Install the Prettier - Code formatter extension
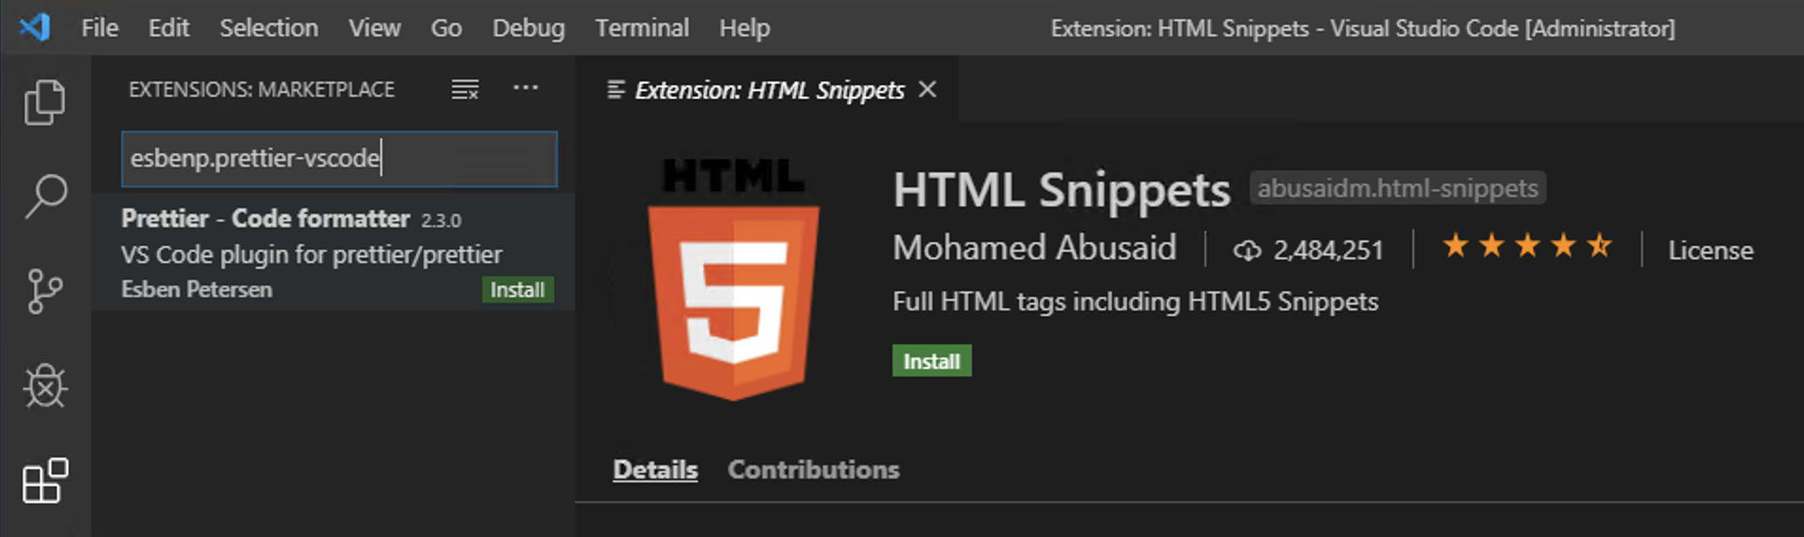The image size is (1804, 537). pos(517,289)
